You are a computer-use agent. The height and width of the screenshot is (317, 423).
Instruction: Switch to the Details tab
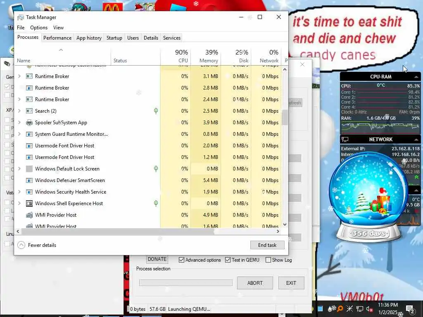pos(151,38)
